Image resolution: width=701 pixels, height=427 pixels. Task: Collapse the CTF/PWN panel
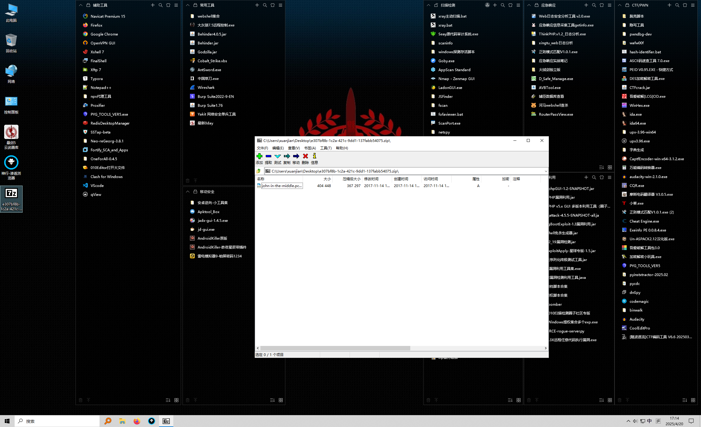620,5
